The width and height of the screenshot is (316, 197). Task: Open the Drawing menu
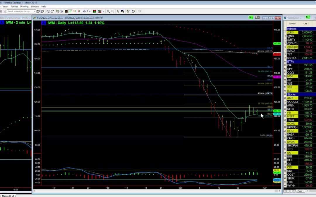coord(24,6)
